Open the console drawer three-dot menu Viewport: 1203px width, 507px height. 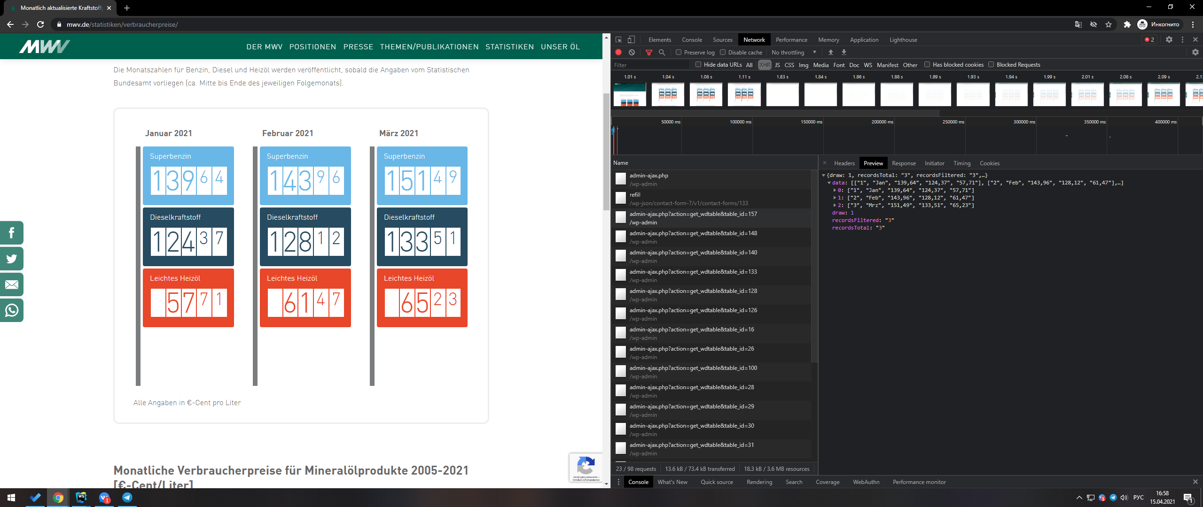tap(618, 482)
